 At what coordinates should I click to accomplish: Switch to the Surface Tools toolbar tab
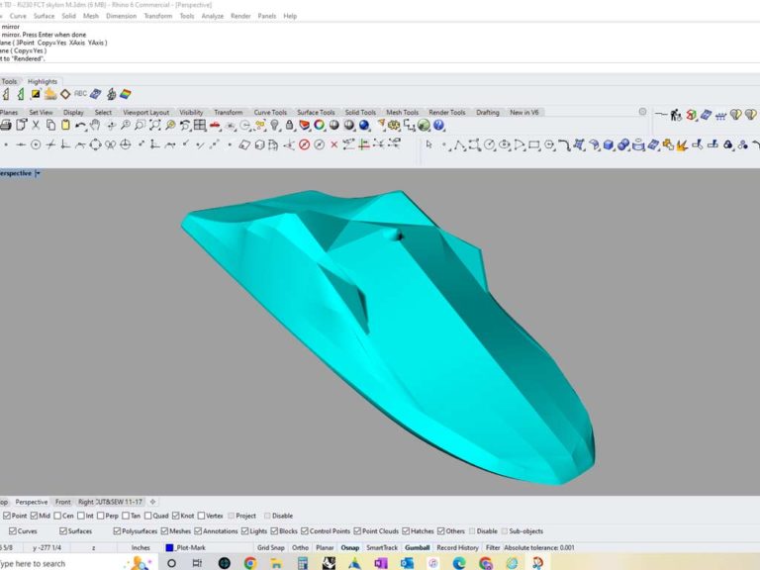[x=316, y=112]
